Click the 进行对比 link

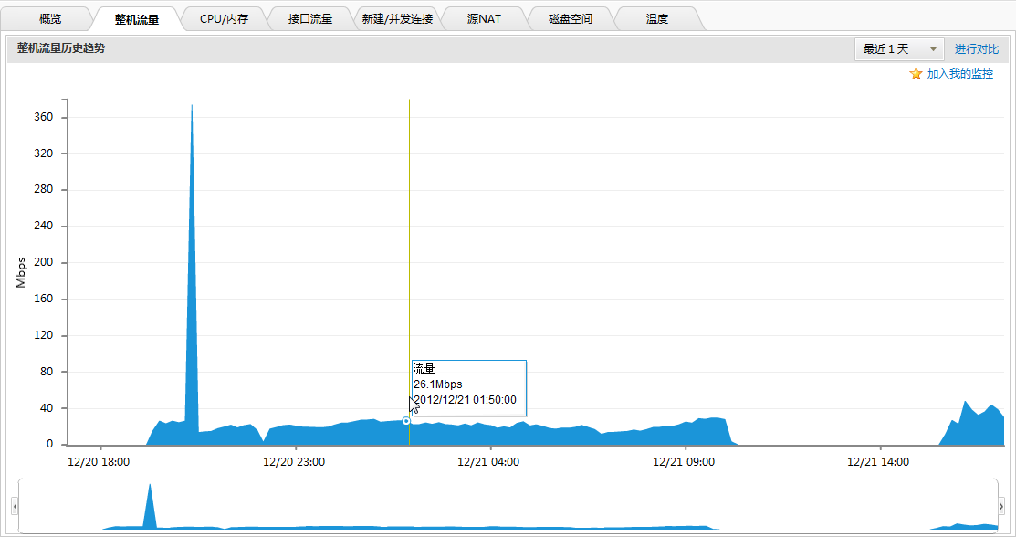(977, 49)
